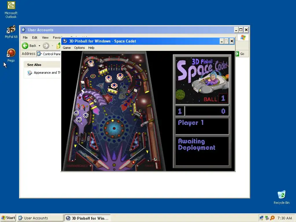Click the magnifier icon in system tray
Viewport: 296px width, 222px height.
click(272, 218)
